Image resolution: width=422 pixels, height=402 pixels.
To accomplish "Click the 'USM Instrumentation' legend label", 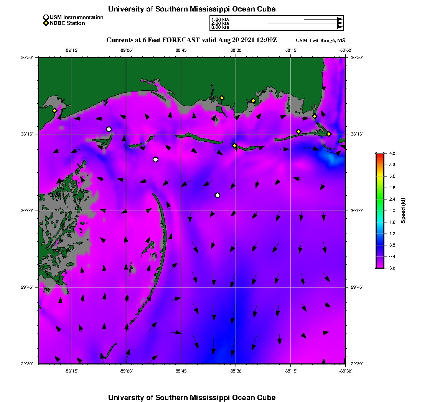I will point(77,18).
